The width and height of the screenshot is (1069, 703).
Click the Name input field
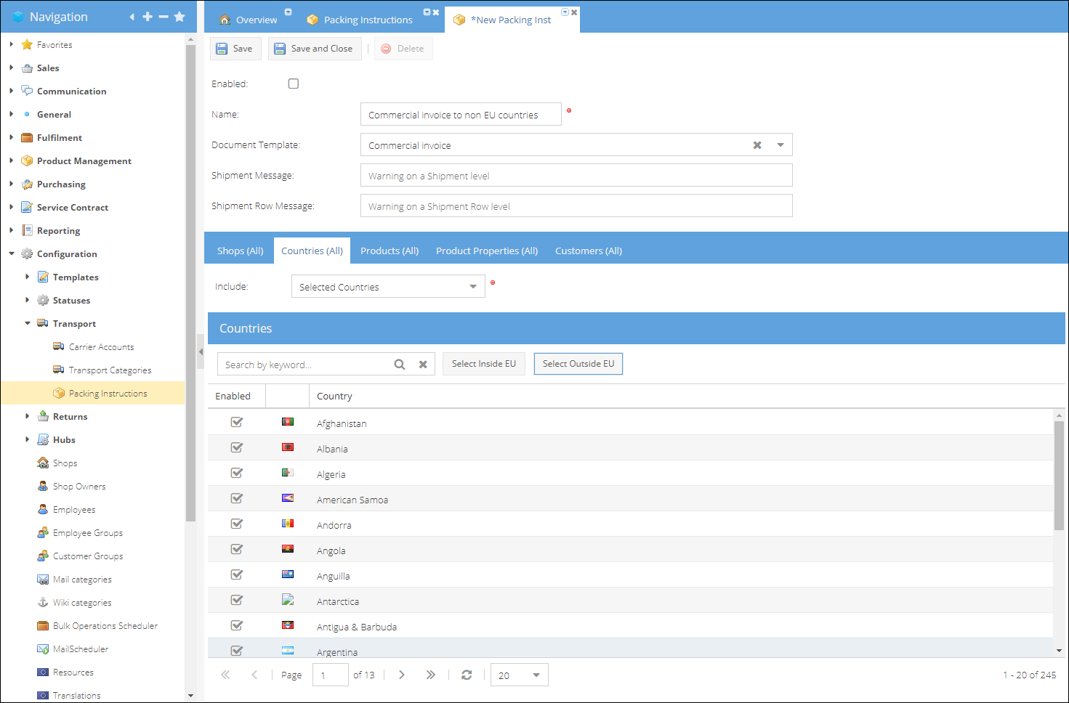coord(461,114)
